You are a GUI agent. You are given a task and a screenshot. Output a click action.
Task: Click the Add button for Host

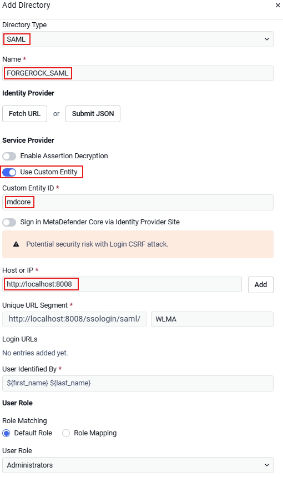(x=260, y=285)
